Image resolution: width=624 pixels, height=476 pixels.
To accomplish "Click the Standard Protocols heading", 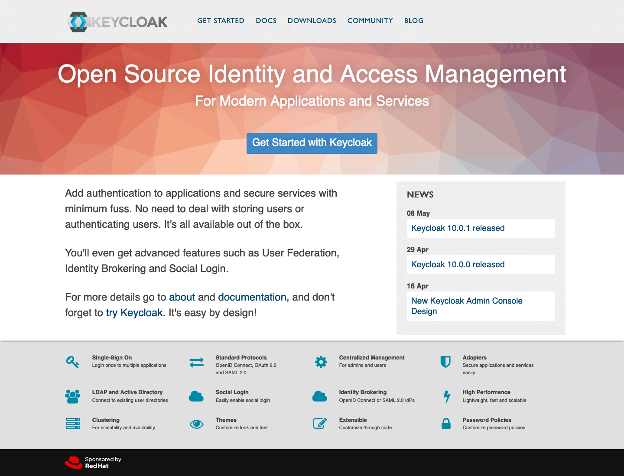I will point(241,358).
